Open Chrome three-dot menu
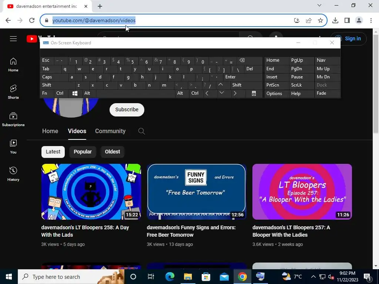The image size is (379, 284). (371, 21)
